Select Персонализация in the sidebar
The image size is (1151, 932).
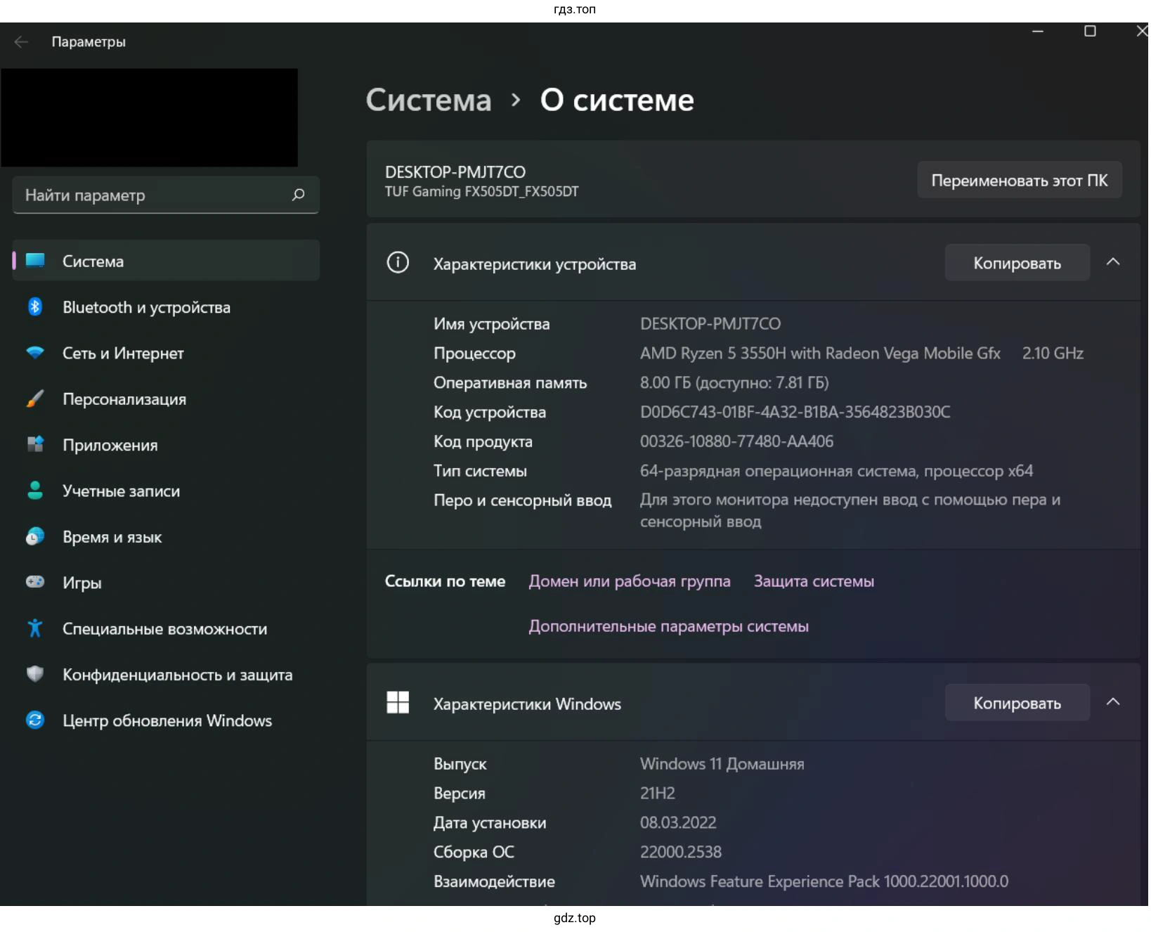166,399
